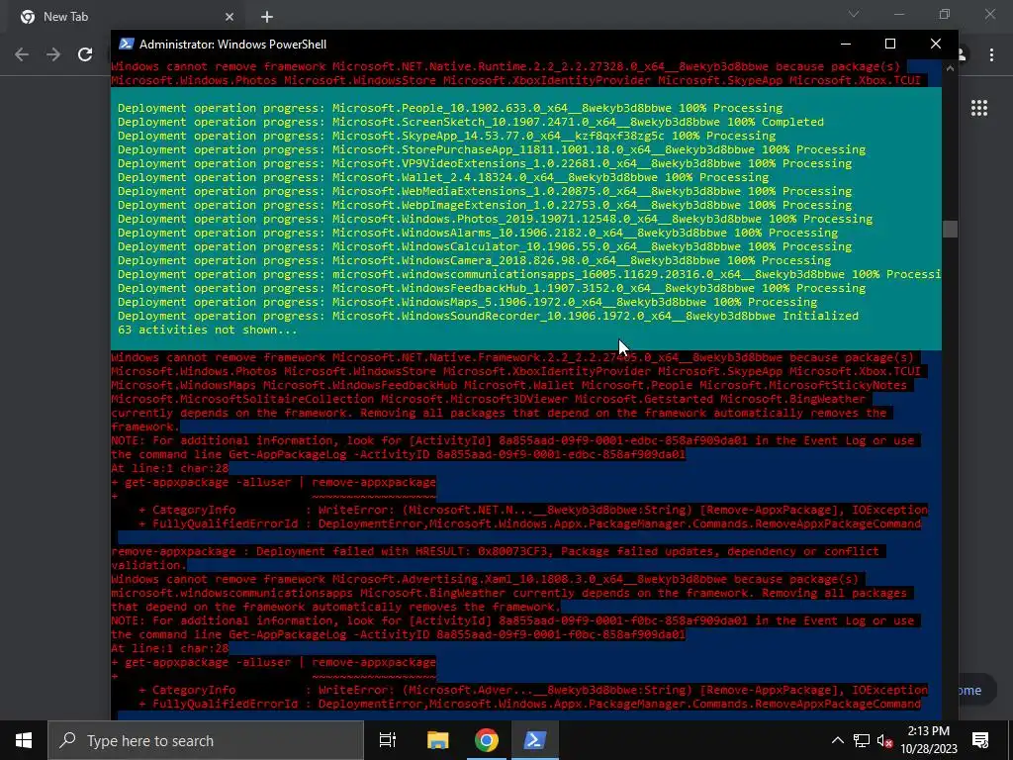1013x760 pixels.
Task: Launch File Explorer from the taskbar
Action: click(x=437, y=740)
